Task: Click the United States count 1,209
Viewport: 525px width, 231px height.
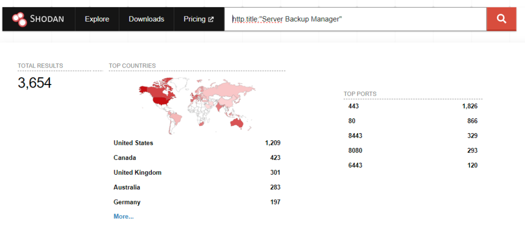Action: click(x=273, y=143)
